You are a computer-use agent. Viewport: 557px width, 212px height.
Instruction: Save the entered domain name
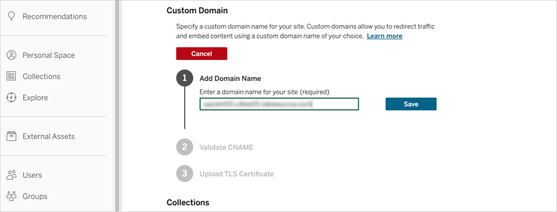(x=411, y=104)
